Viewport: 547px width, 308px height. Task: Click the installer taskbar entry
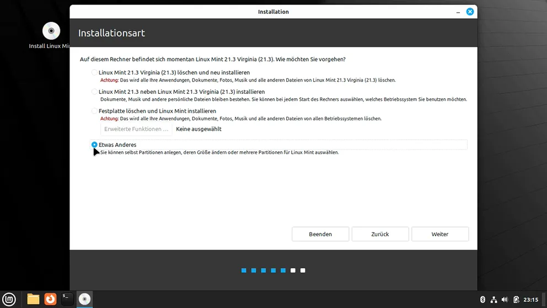(x=84, y=299)
